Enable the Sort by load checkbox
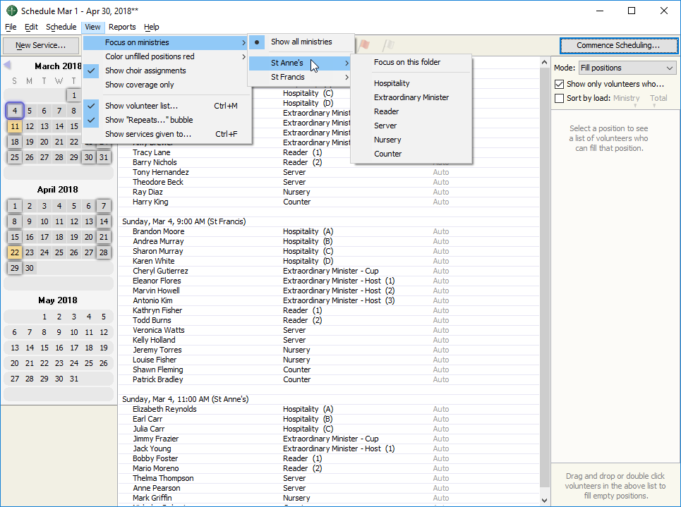This screenshot has height=507, width=681. 560,98
